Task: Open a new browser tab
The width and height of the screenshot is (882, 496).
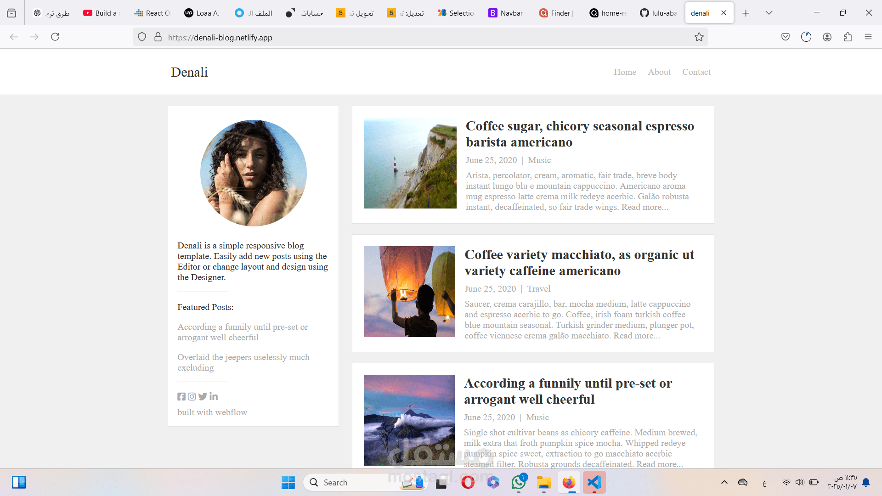Action: (x=746, y=13)
